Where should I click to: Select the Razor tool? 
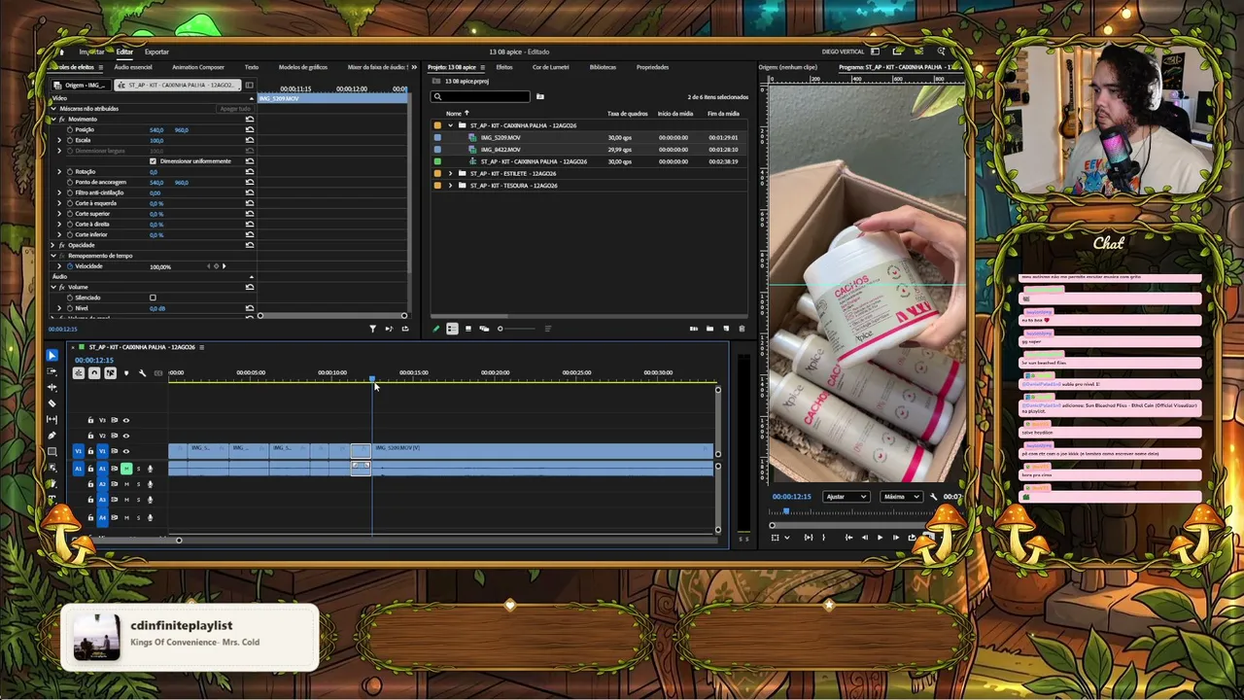pyautogui.click(x=52, y=402)
